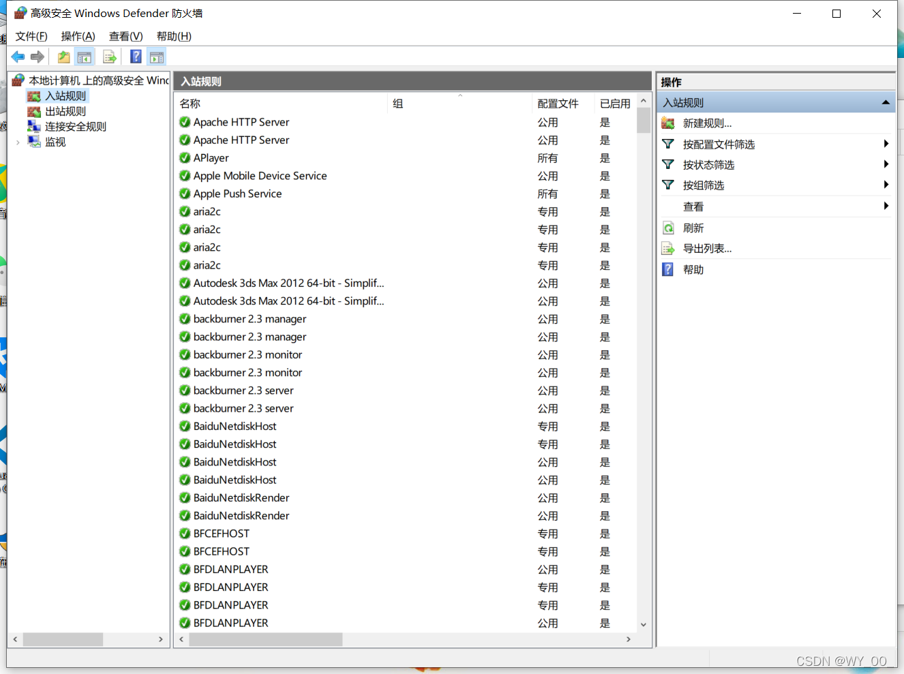This screenshot has width=904, height=674.
Task: Click the rules list horizontal scrollbar thumb
Action: pos(266,639)
